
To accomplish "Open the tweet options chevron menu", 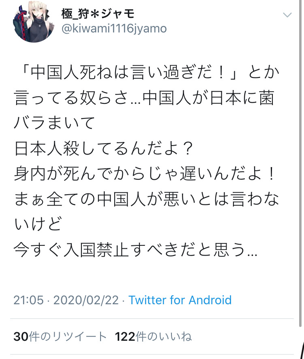I will [x=287, y=15].
